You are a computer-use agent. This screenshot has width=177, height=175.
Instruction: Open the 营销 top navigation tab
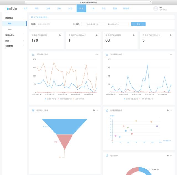coord(115,9)
